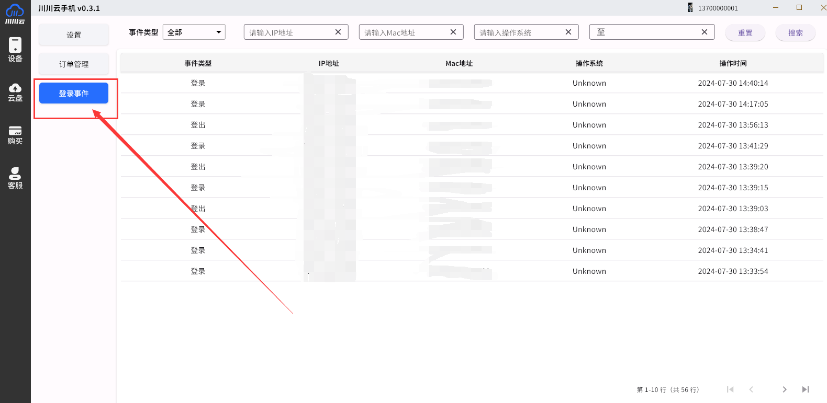
Task: Open the 订单管理 order management tab
Action: click(x=74, y=64)
